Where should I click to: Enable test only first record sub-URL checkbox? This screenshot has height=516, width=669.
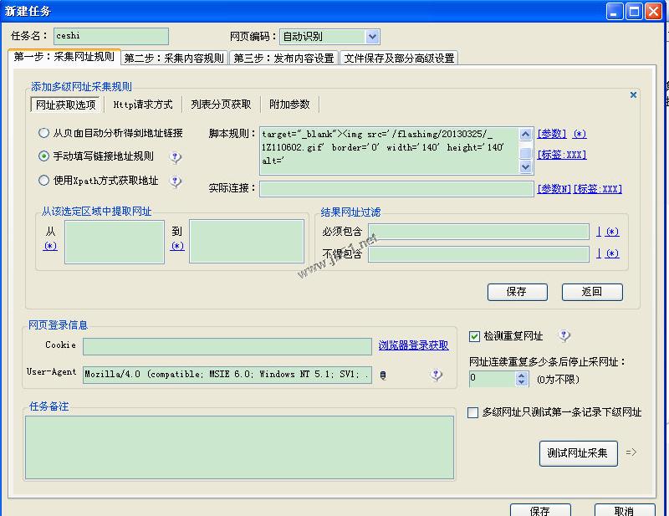[472, 412]
